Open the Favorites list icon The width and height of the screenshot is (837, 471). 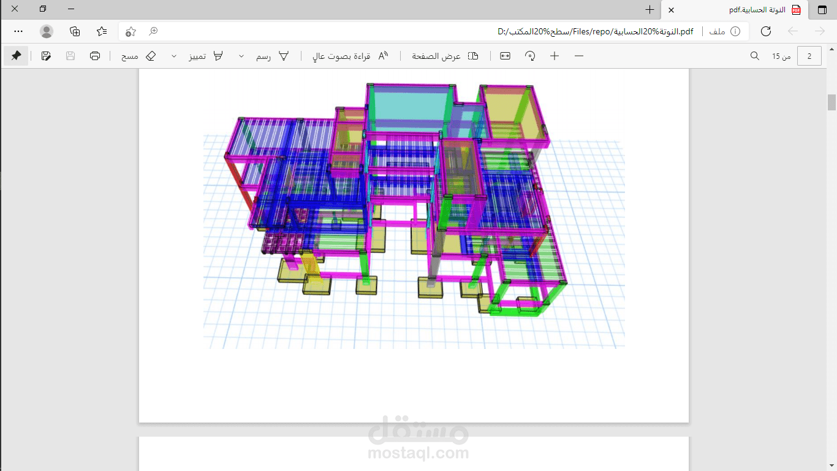tap(102, 31)
